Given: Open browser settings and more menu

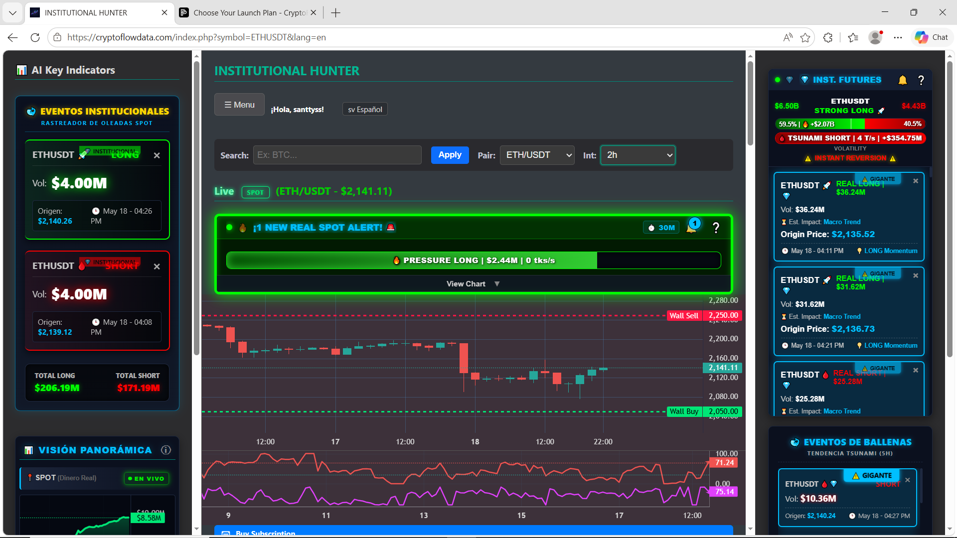Looking at the screenshot, I should click(x=898, y=37).
